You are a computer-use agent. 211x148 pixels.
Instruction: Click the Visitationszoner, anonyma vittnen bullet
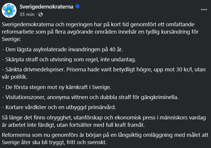[90, 97]
